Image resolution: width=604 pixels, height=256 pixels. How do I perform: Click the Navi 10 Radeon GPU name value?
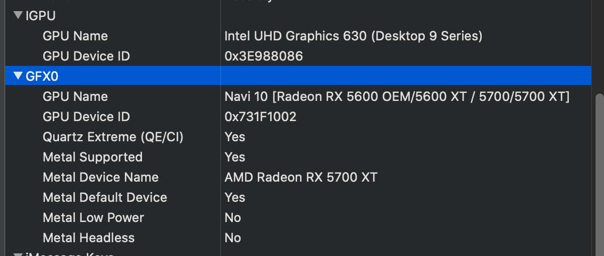pyautogui.click(x=397, y=97)
